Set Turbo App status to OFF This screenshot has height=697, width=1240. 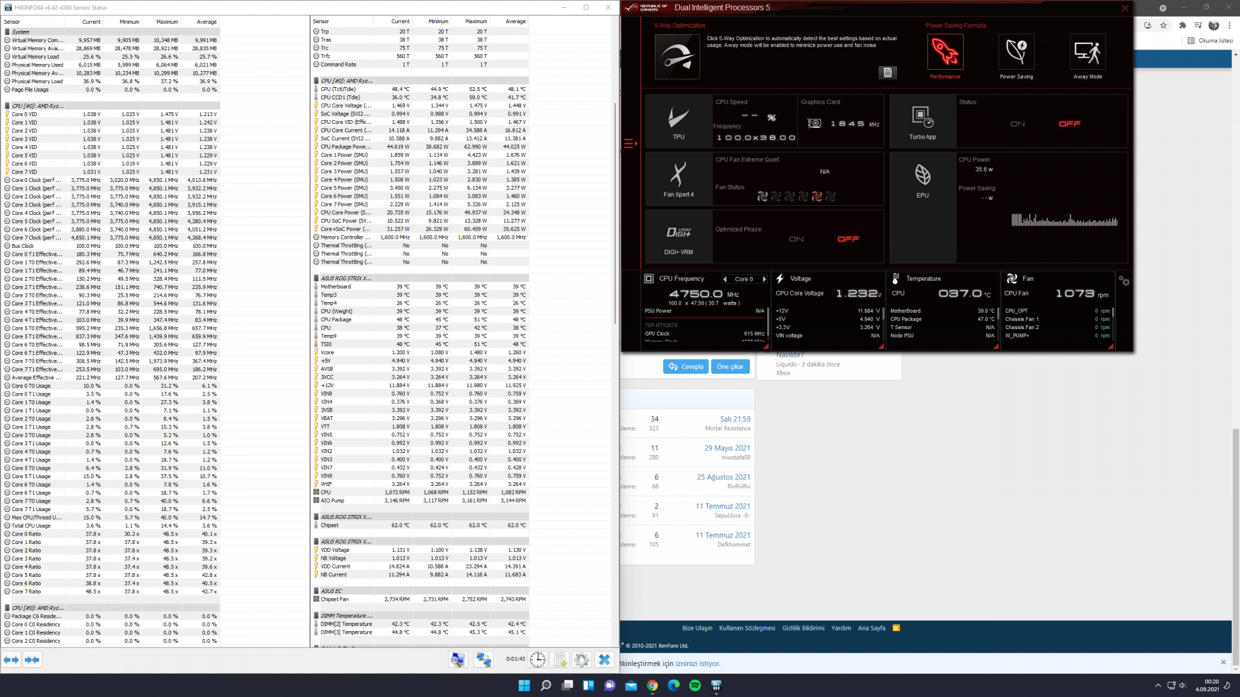(x=1069, y=124)
